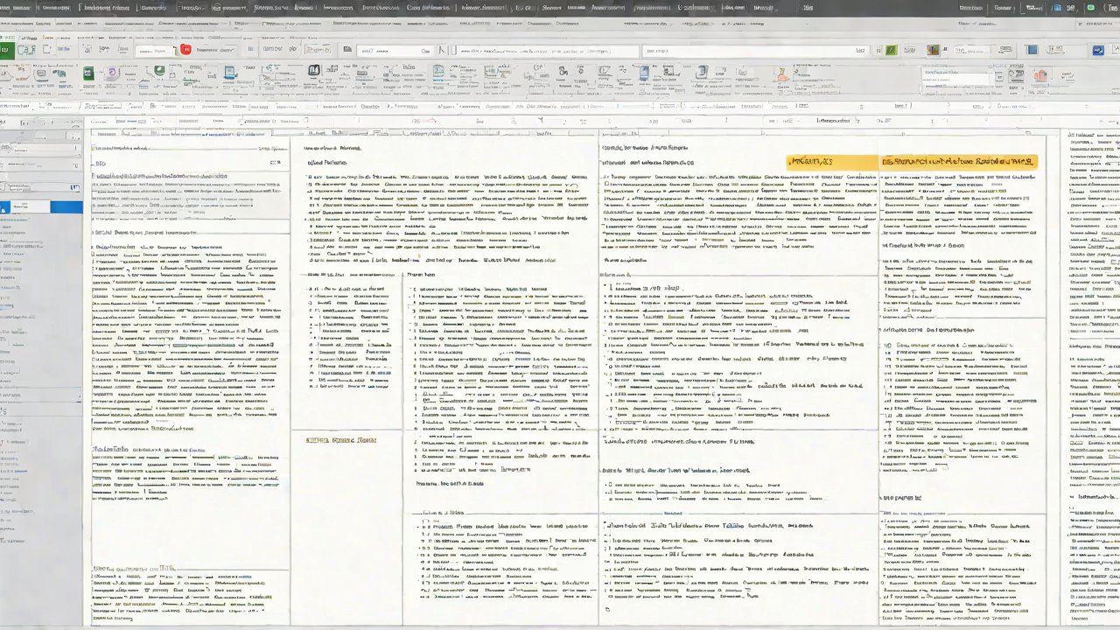This screenshot has height=630, width=1120.
Task: Click the purple circular icon in the ribbon
Action: pos(111,73)
